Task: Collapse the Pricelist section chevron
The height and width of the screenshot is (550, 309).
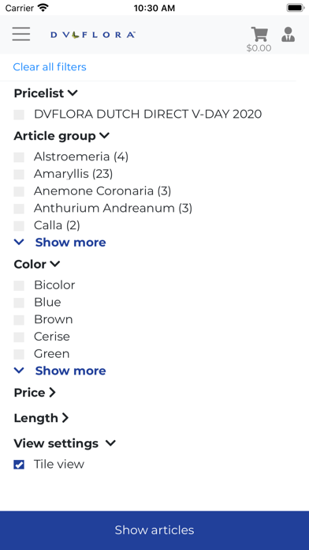Action: [73, 93]
